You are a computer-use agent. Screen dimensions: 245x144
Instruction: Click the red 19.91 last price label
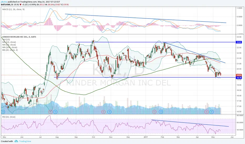(x=239, y=75)
